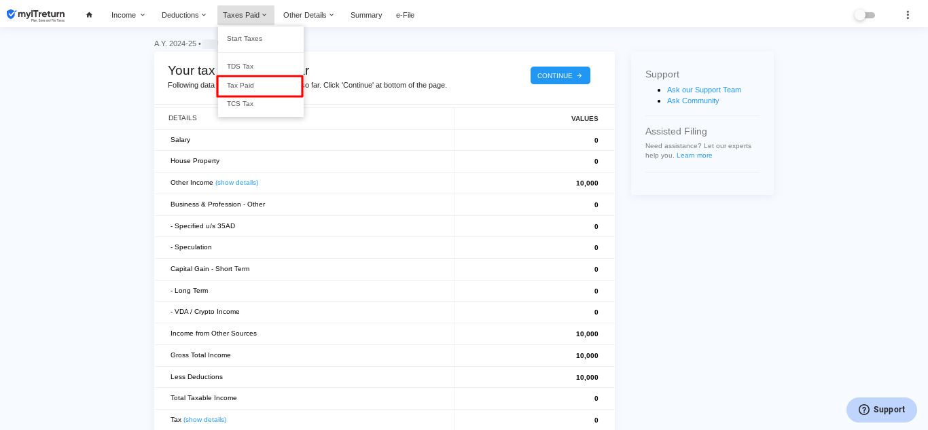Viewport: 928px width, 430px height.
Task: Show details for Other Income
Action: tap(236, 183)
